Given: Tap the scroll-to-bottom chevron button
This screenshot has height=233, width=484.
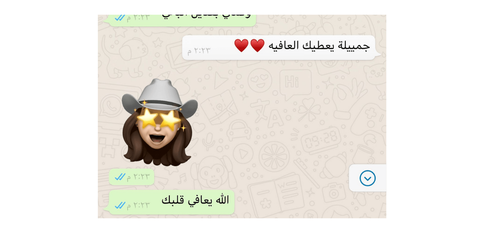Looking at the screenshot, I should (x=367, y=178).
